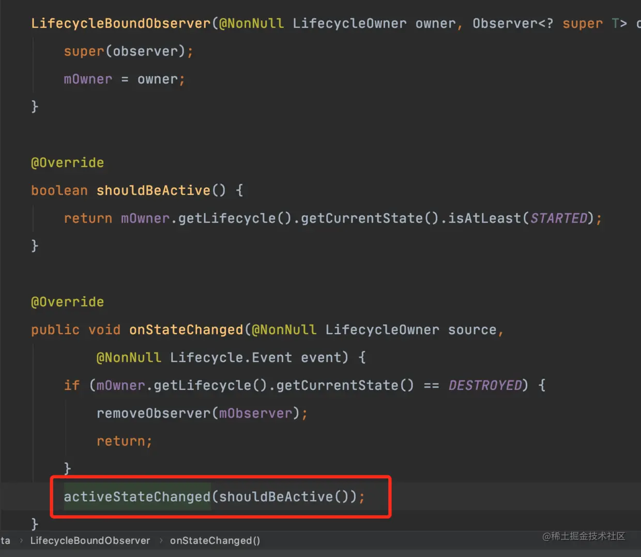
Task: Click the DESTROYED constant
Action: point(485,385)
